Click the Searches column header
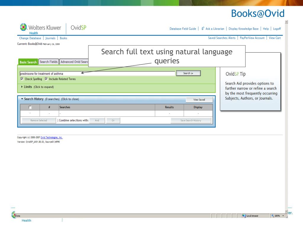The width and height of the screenshot is (303, 227). (x=107, y=107)
